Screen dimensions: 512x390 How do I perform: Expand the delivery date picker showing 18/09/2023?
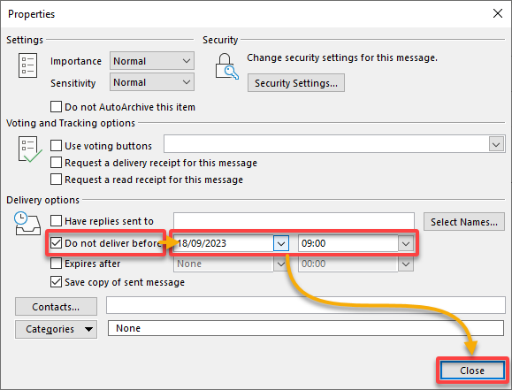(281, 243)
